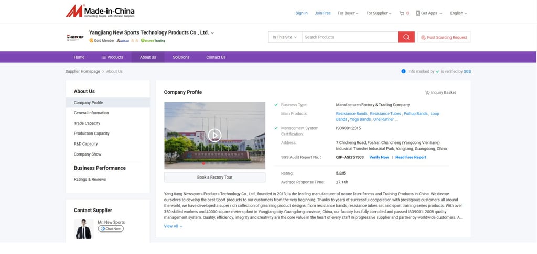Click the SecuredTrading badge
The width and height of the screenshot is (537, 254).
coord(153,41)
